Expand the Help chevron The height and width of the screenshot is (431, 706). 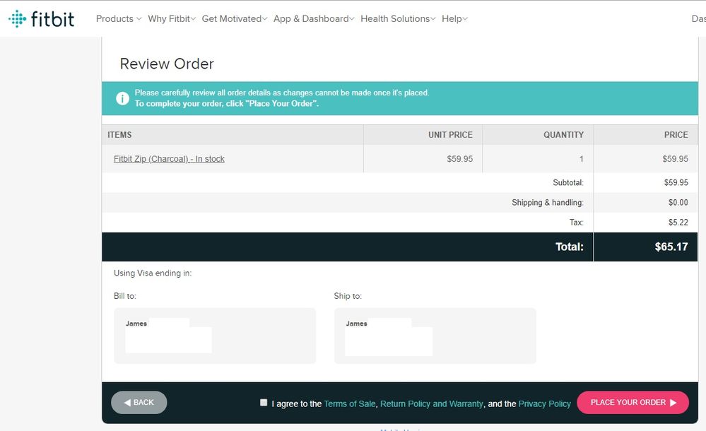click(x=465, y=19)
